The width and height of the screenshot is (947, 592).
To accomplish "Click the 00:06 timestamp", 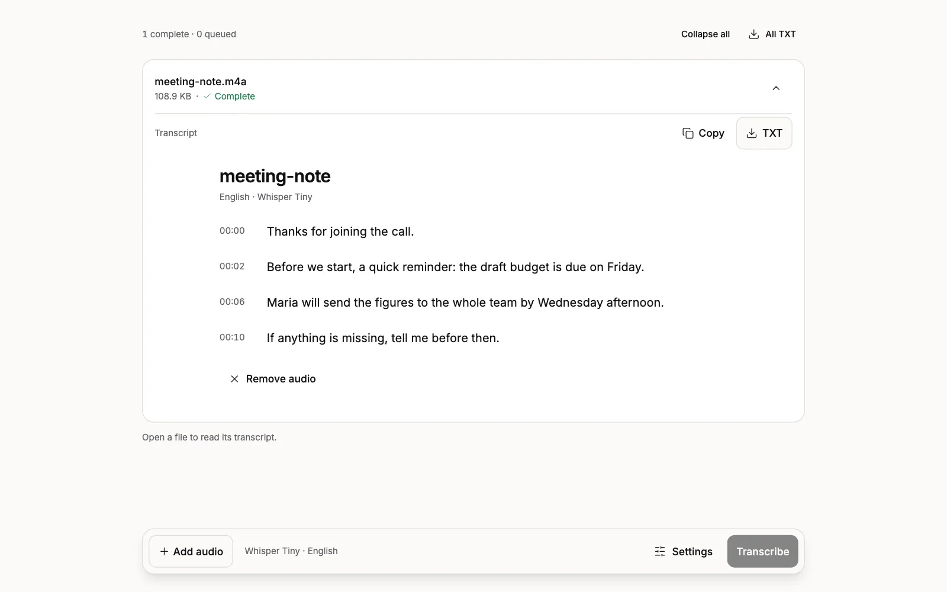I will point(232,302).
